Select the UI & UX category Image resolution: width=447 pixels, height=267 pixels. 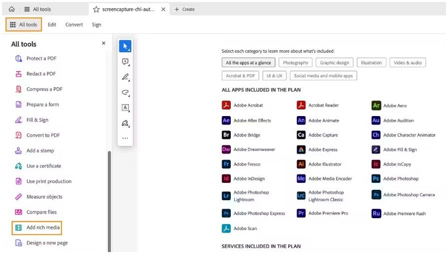pos(274,76)
